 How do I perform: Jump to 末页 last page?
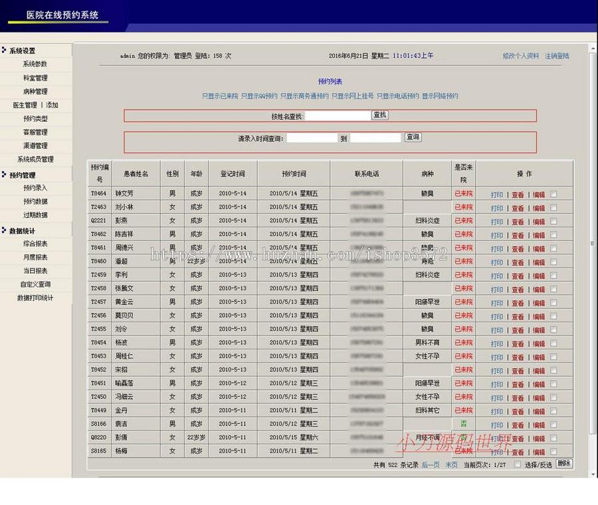click(x=450, y=464)
